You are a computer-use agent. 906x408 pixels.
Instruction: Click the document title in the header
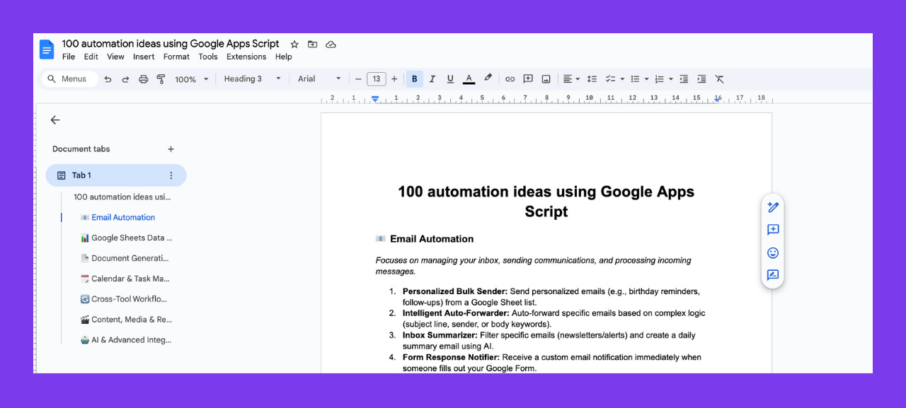point(171,44)
